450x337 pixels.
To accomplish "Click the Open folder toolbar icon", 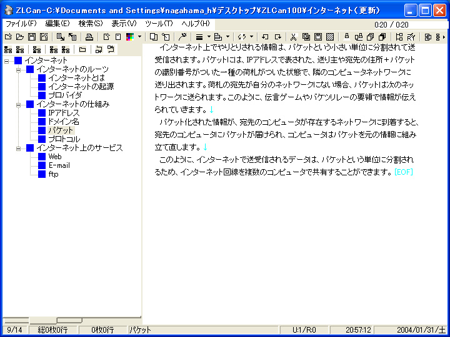I will tap(20, 37).
